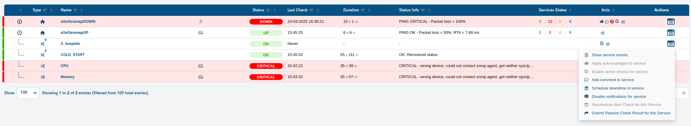This screenshot has height=126, width=691.
Task: Click the acknowledged thumbs-up icon for e2eGeomapDOWN
Action: [601, 22]
